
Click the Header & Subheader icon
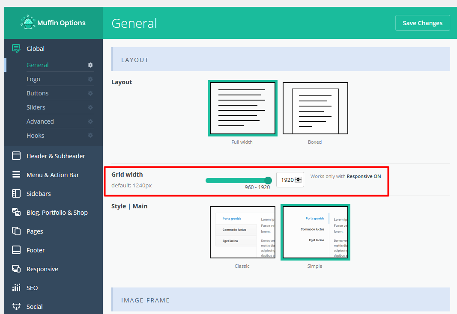16,156
